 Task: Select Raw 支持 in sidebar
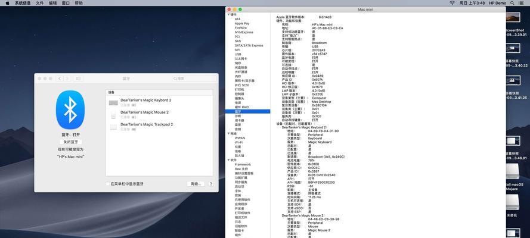point(241,169)
